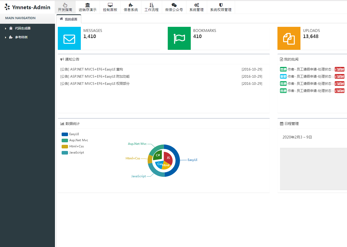347x247 pixels.
Task: Expand the 代码生成器 tree node
Action: 6,28
